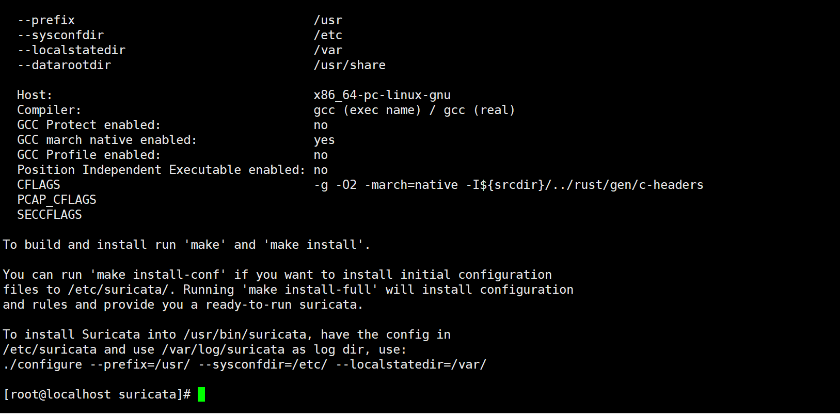Screen dimensions: 840x414
Task: Click the --localstatedir option label
Action: pos(71,50)
